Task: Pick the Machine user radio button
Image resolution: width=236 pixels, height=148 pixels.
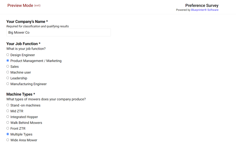Action: tap(8, 72)
